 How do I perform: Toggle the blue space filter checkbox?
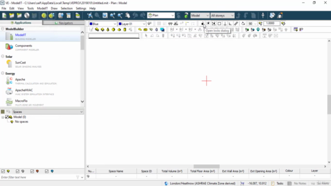tap(47, 171)
